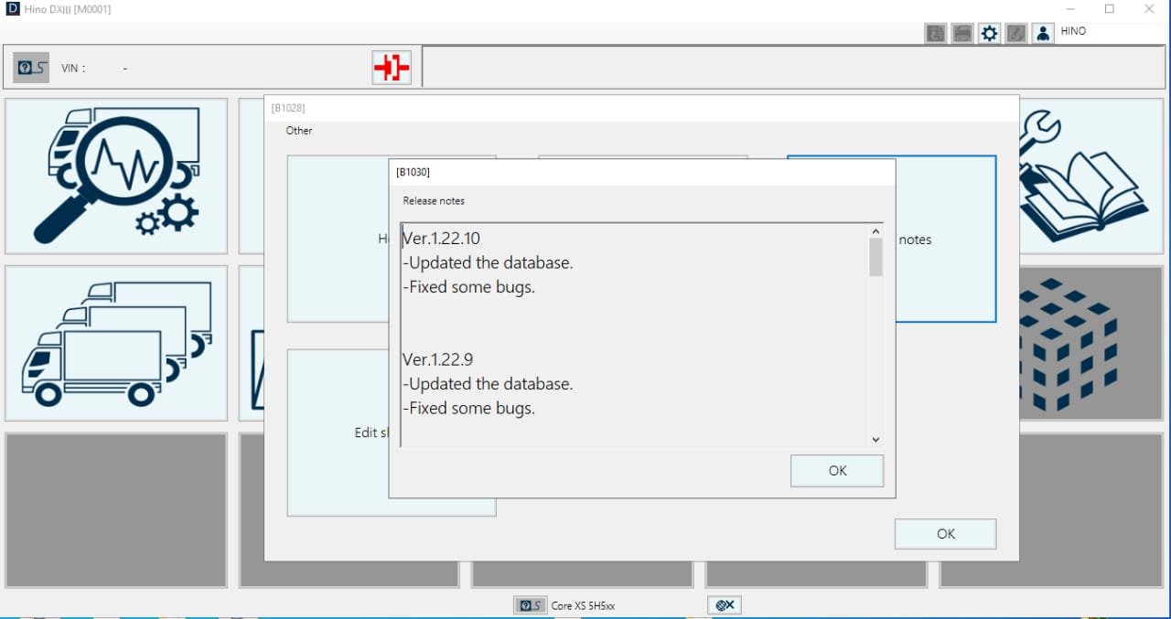This screenshot has height=619, width=1171.
Task: Click the report icon left of printer icon
Action: click(935, 32)
